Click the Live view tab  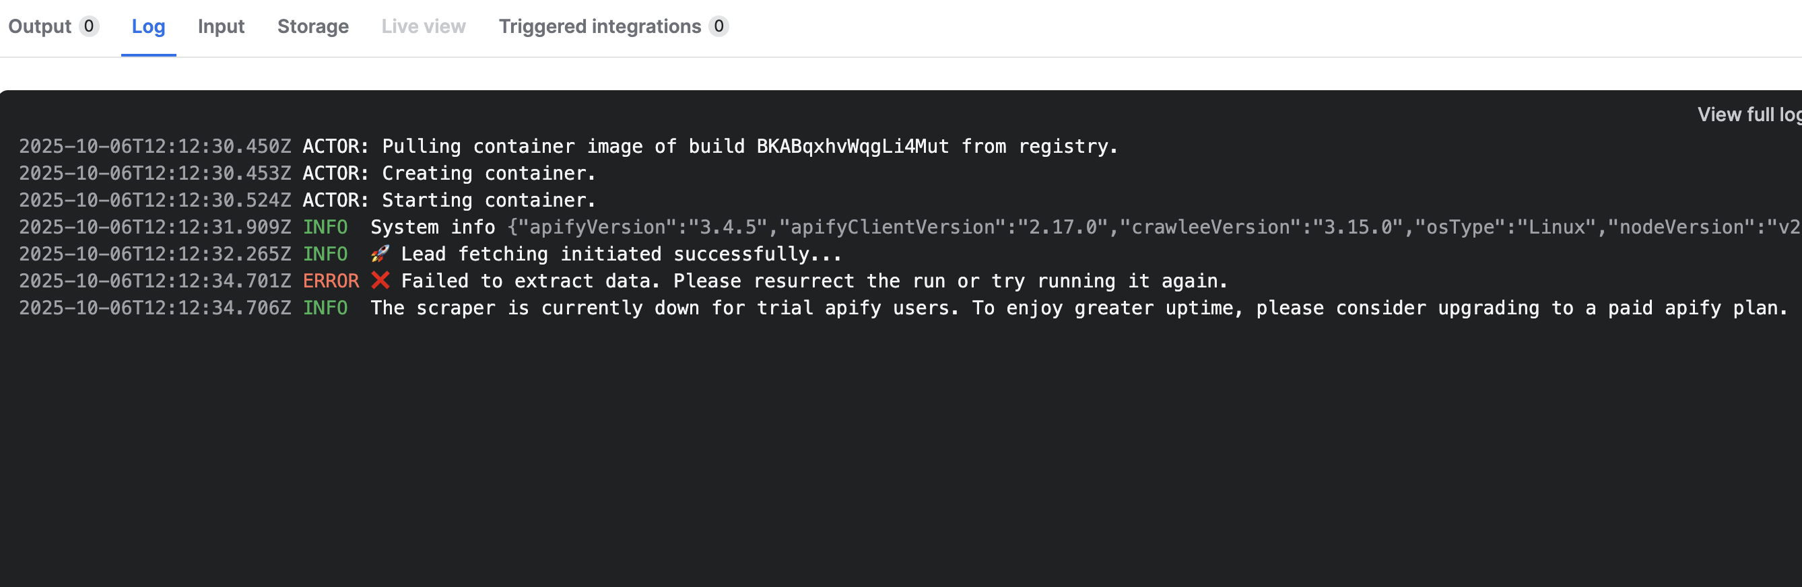pyautogui.click(x=423, y=26)
